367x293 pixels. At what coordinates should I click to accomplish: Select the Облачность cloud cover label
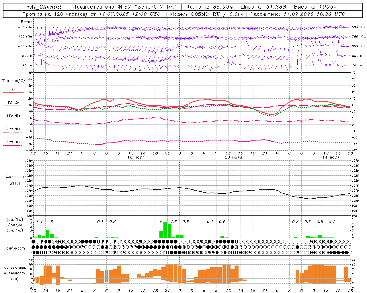click(15, 248)
